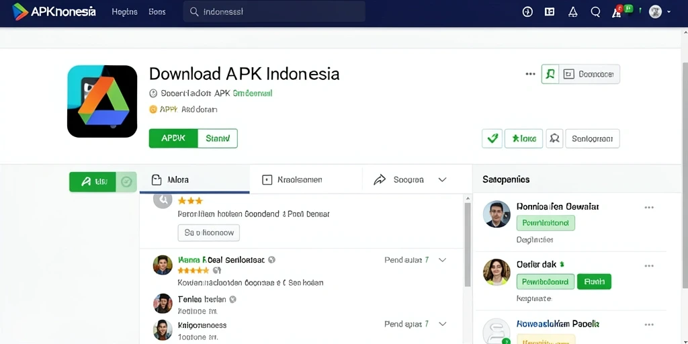
Task: Click the Smdeenail green link
Action: 253,93
